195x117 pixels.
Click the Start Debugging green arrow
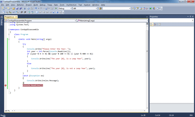pos(56,8)
